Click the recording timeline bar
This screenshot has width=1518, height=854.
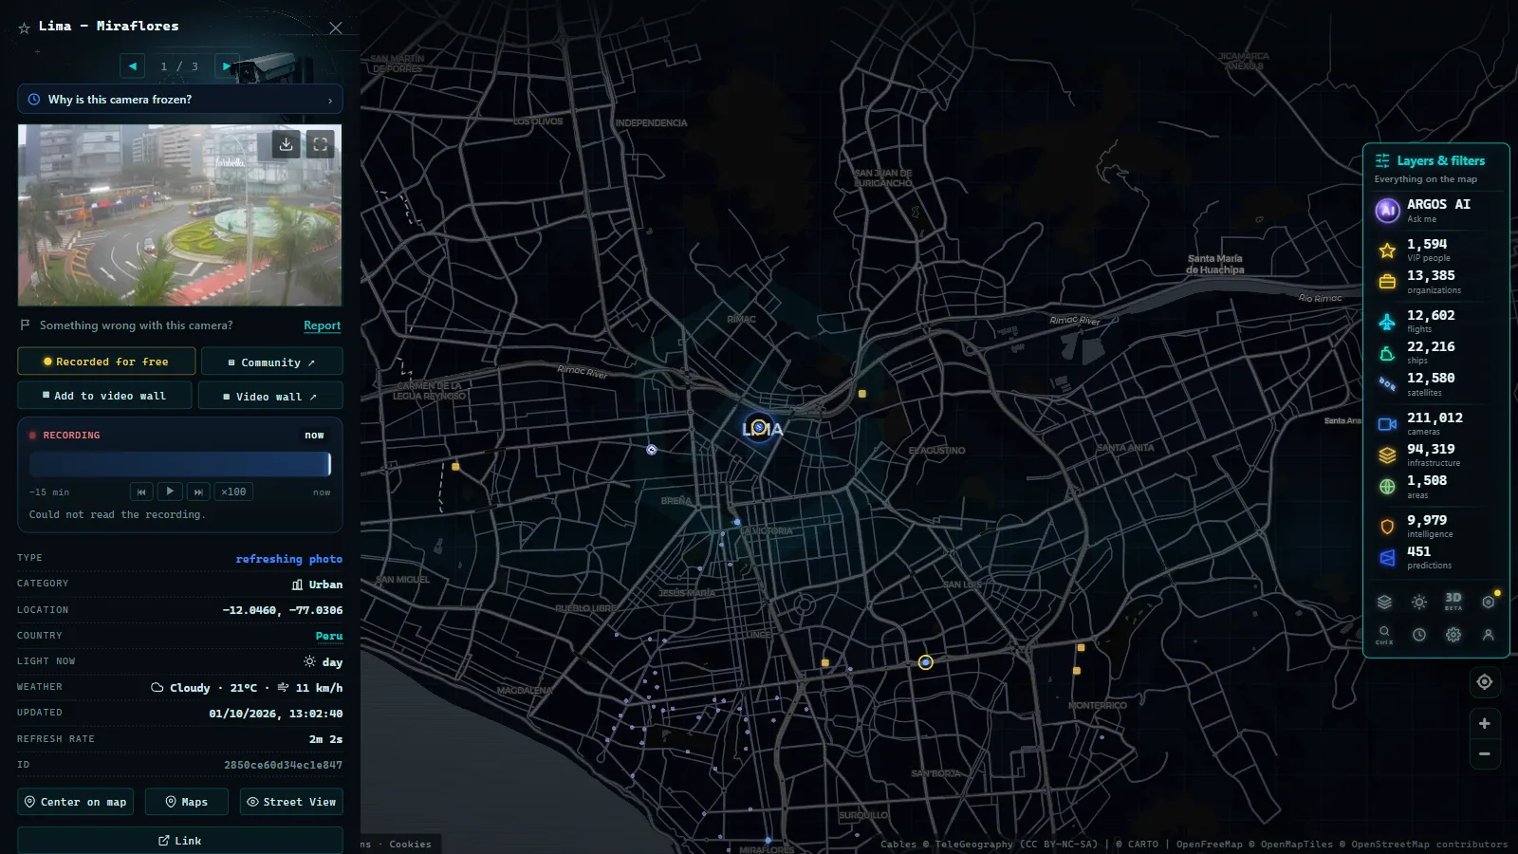click(x=180, y=464)
